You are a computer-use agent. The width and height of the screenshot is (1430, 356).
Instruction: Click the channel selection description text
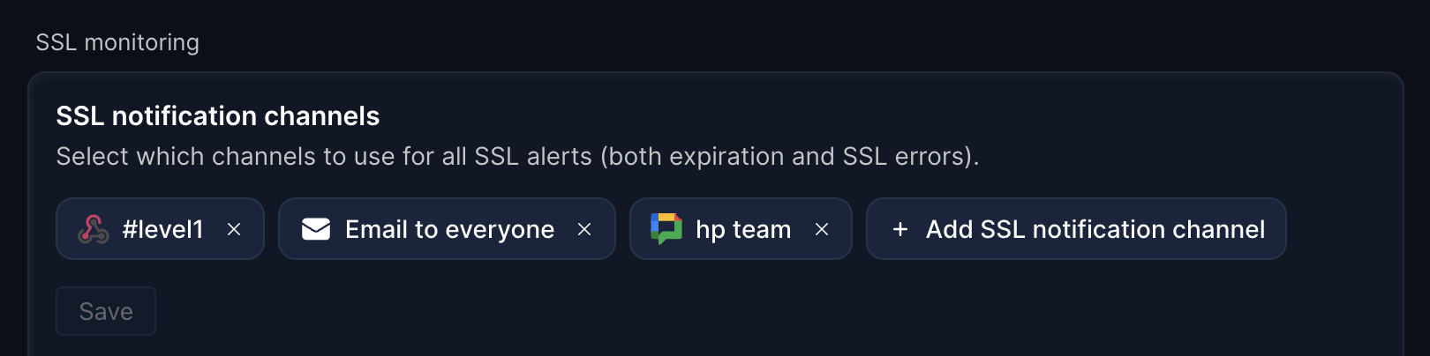point(518,156)
